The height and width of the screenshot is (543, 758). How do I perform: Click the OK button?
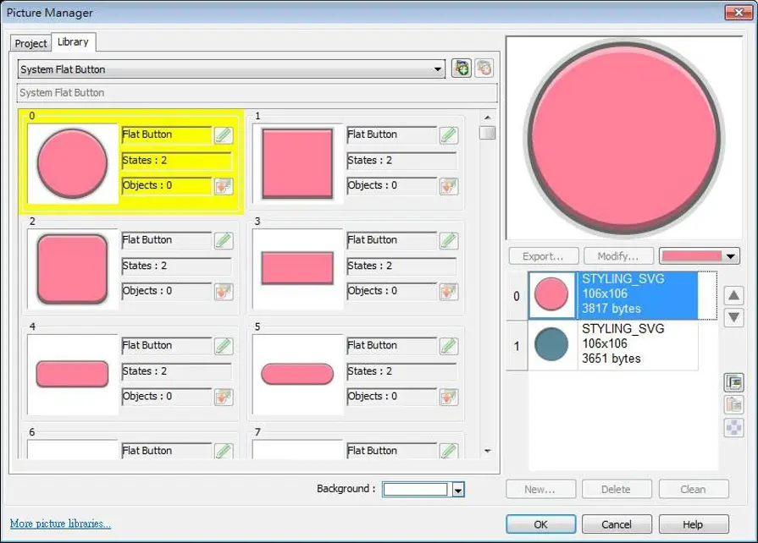point(540,524)
